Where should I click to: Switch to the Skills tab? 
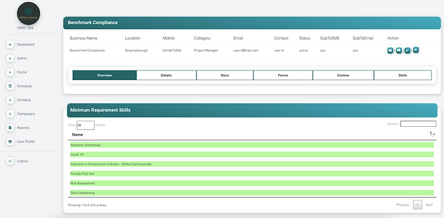402,75
